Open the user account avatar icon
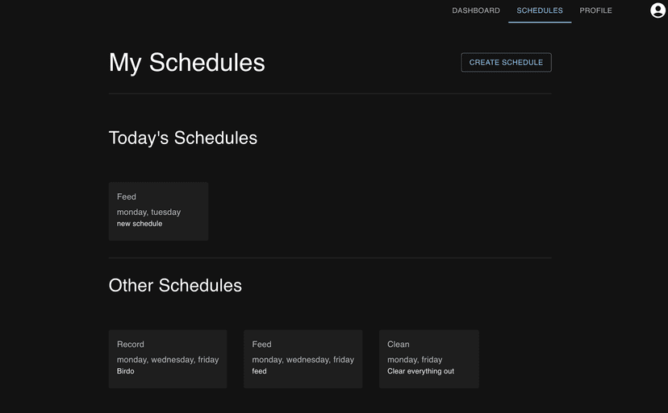 coord(658,10)
